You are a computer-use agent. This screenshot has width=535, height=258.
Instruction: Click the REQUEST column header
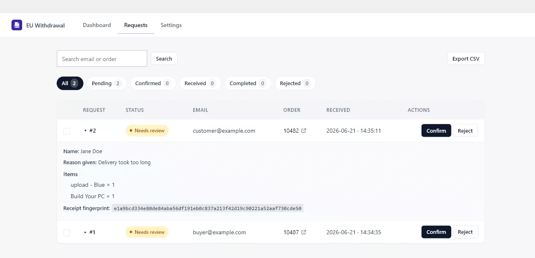pyautogui.click(x=94, y=110)
